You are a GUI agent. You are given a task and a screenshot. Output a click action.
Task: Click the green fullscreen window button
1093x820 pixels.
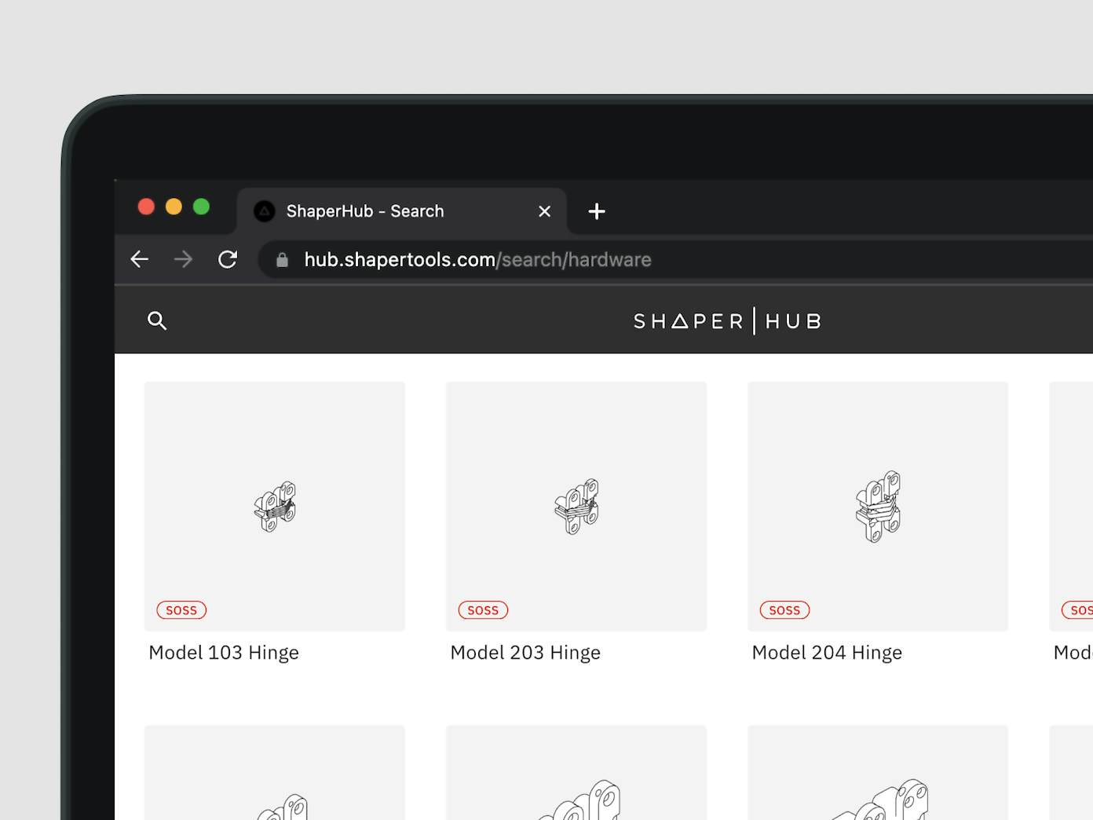point(201,207)
